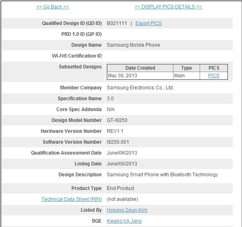Select the May 30, 2013 table cell

pos(123,76)
